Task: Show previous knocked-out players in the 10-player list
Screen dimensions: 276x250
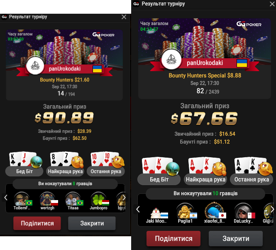Action: click(138, 209)
